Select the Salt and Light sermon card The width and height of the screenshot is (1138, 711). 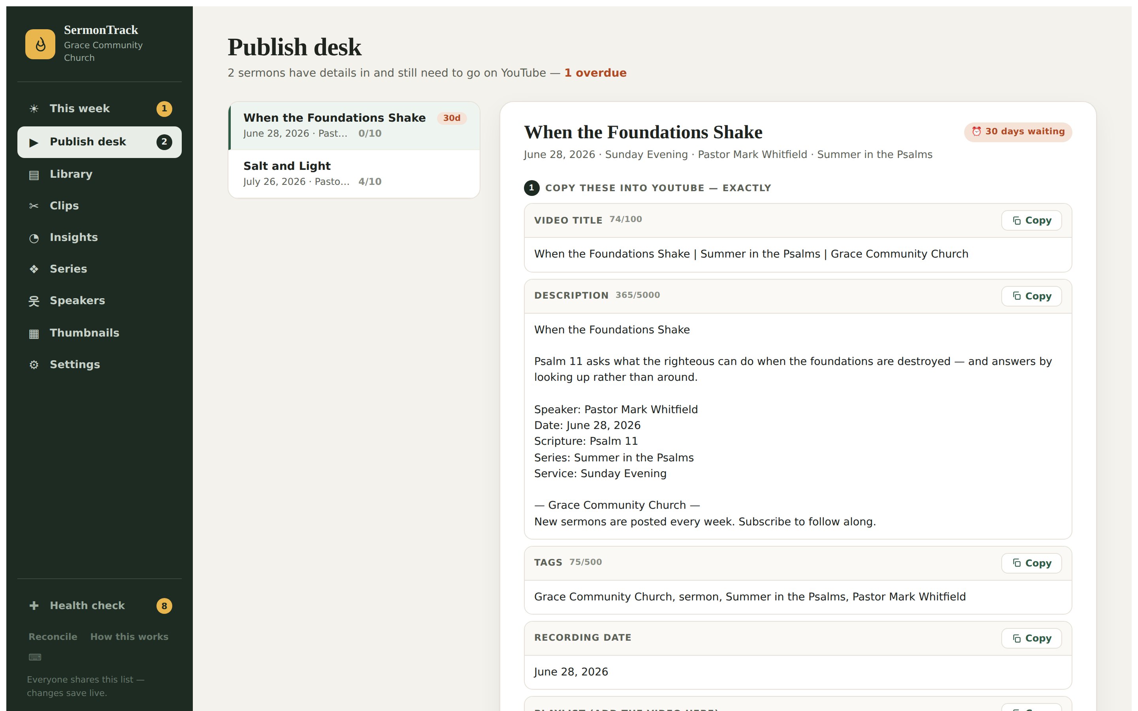pos(354,174)
